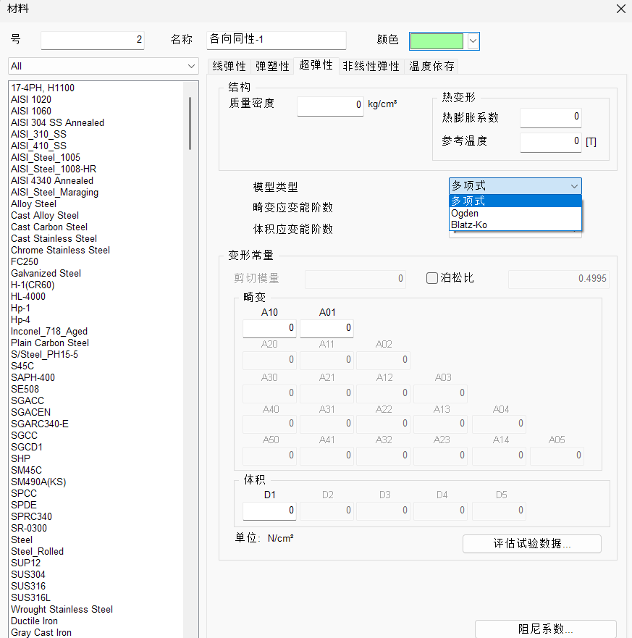Switch to the 温度依存 tab
Image resolution: width=632 pixels, height=638 pixels.
coord(432,66)
